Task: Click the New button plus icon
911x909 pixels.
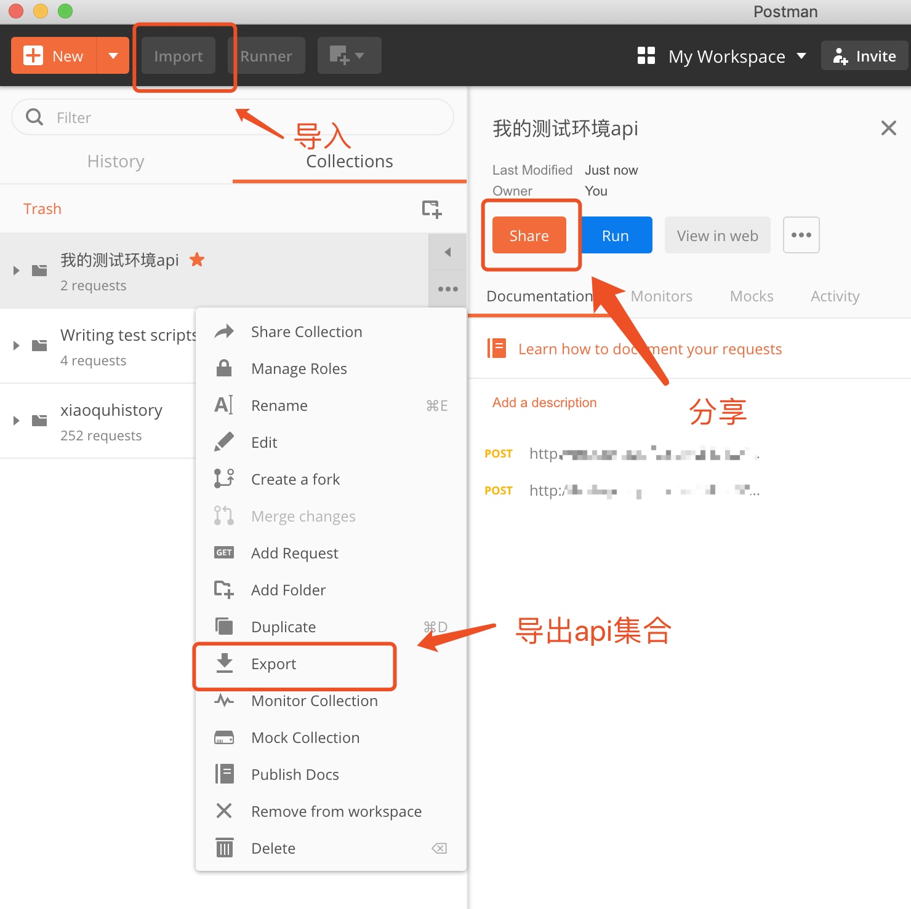Action: pos(33,55)
